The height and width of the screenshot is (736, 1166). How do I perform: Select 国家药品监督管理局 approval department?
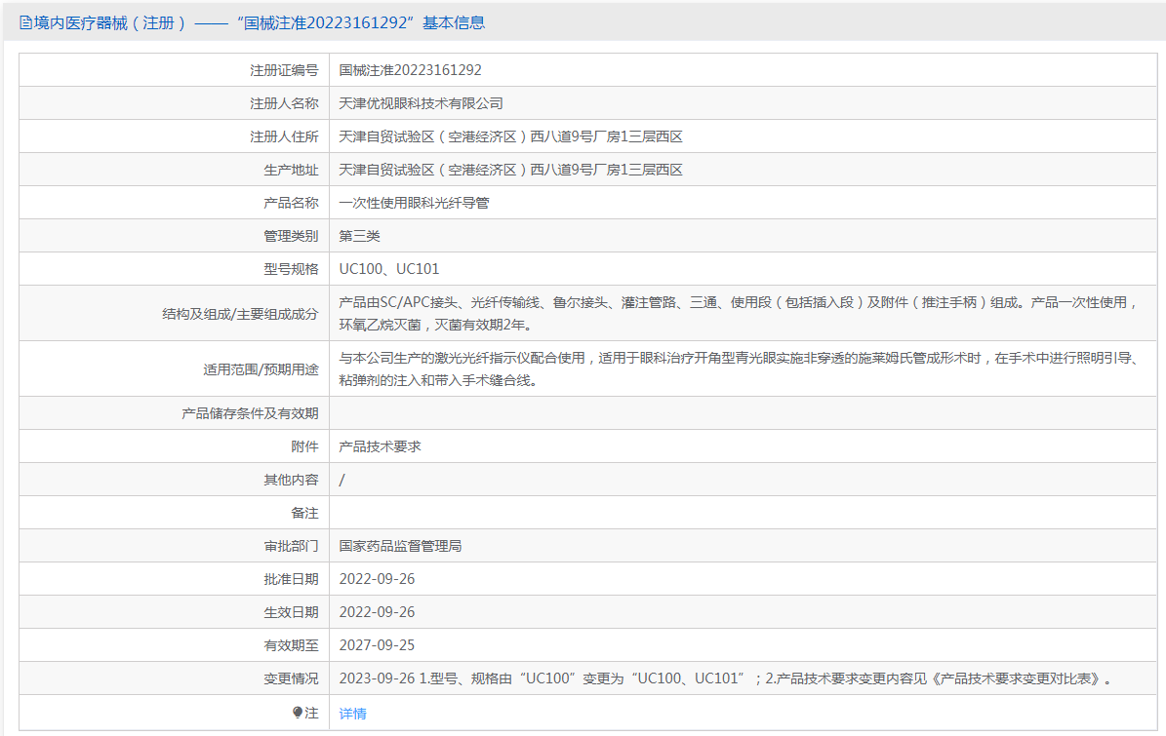(x=400, y=546)
